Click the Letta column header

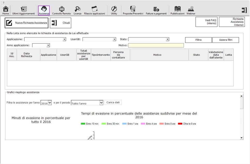click(229, 55)
